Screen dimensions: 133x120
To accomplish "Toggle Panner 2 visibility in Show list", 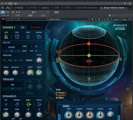I will [57, 95].
